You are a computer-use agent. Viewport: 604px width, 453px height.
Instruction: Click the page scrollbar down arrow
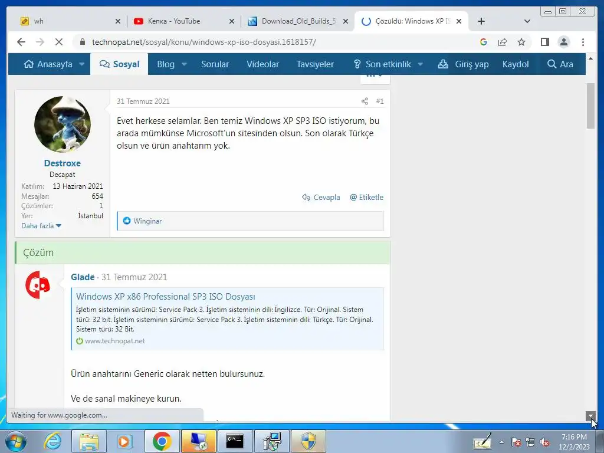[x=590, y=416]
